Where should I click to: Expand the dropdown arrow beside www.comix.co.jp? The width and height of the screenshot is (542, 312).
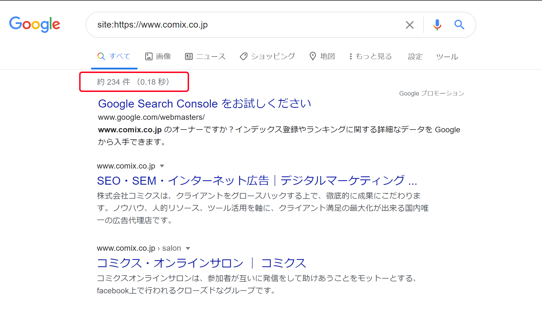(x=162, y=166)
